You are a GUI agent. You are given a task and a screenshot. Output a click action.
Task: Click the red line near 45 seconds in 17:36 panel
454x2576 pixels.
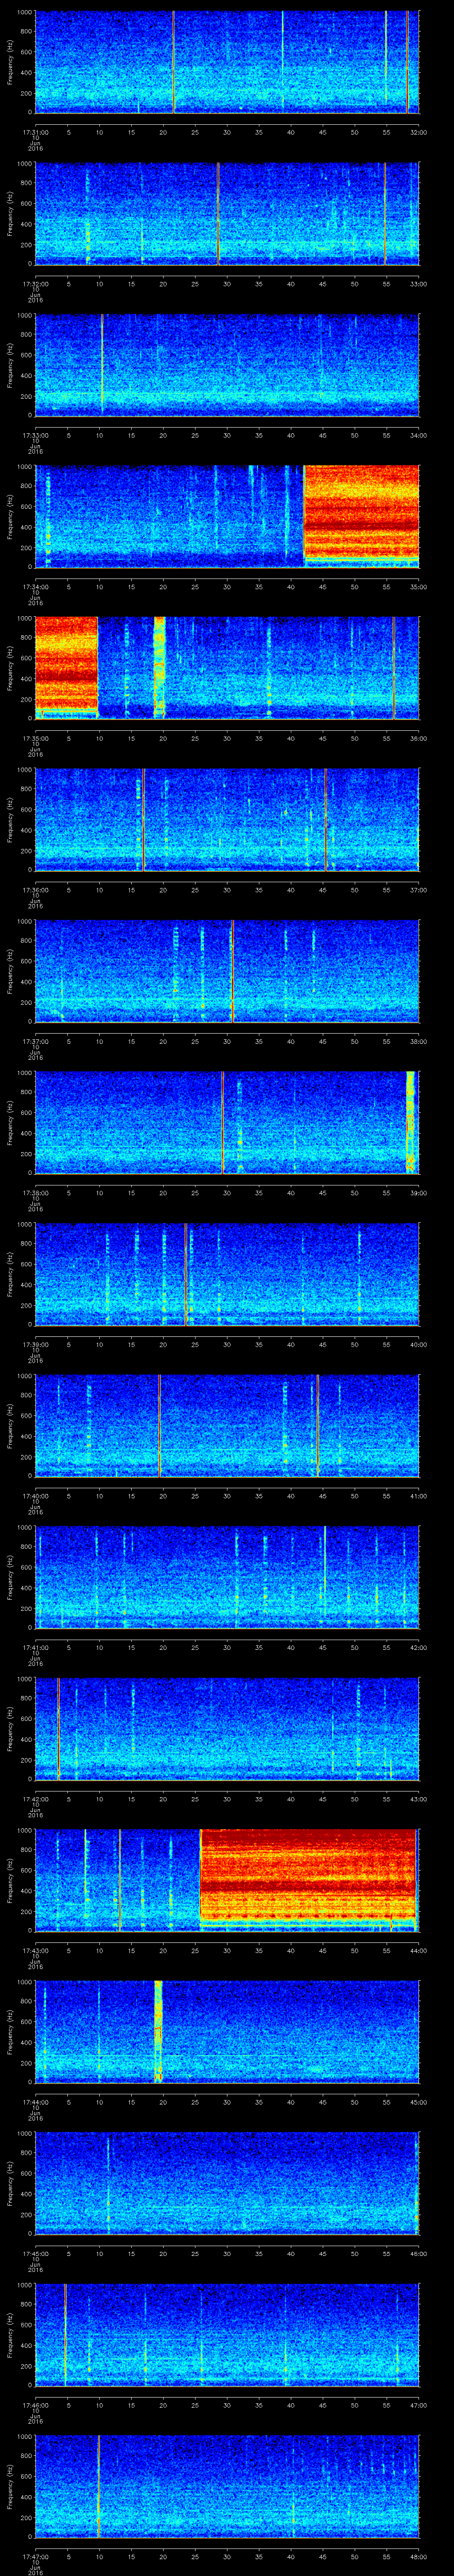coord(325,819)
